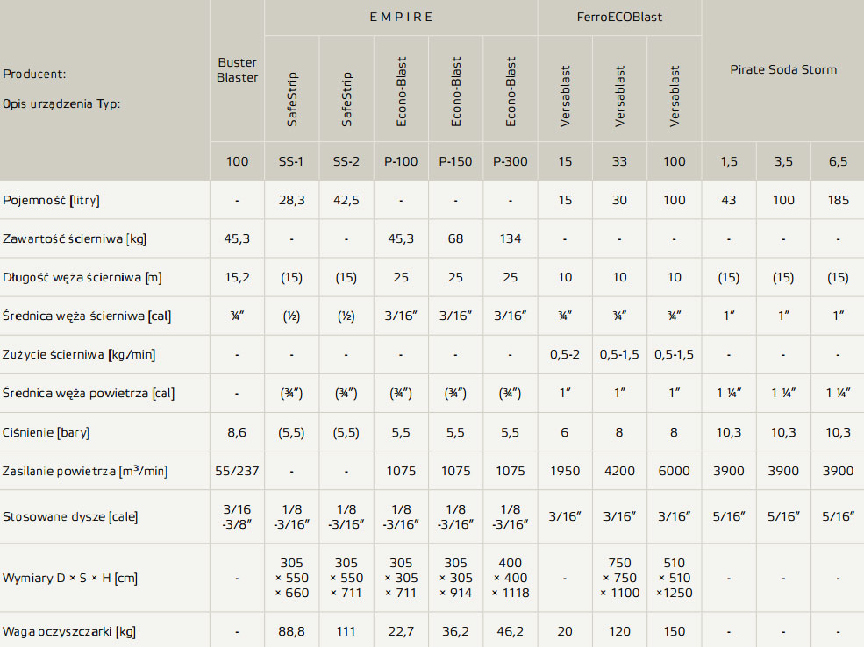Click weight value 36,2
This screenshot has height=647, width=864.
pos(455,631)
